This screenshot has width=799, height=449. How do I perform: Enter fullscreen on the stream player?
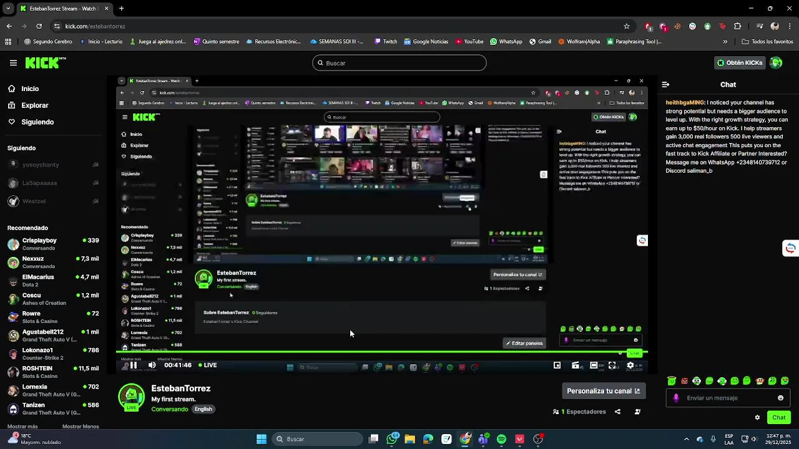coord(612,365)
